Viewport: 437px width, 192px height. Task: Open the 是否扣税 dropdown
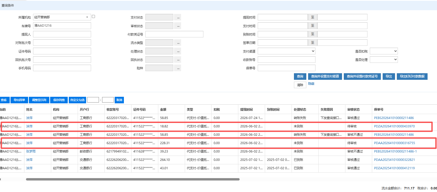point(384,51)
